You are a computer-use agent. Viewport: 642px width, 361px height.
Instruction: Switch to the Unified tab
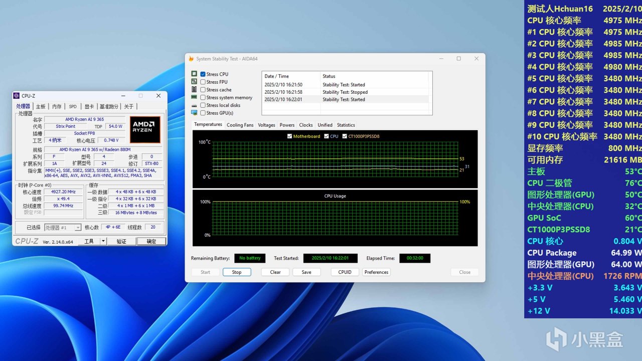(x=325, y=125)
